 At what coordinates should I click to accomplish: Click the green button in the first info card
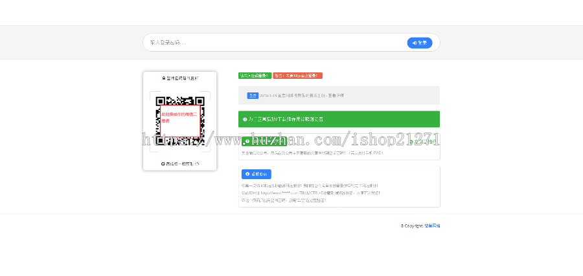coord(264,142)
